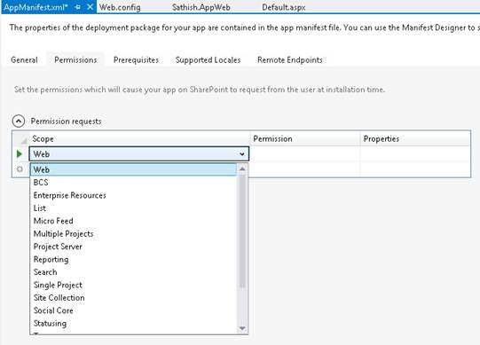Click the new row asterisk marker
Viewport: 480px width, 345px height.
point(20,169)
